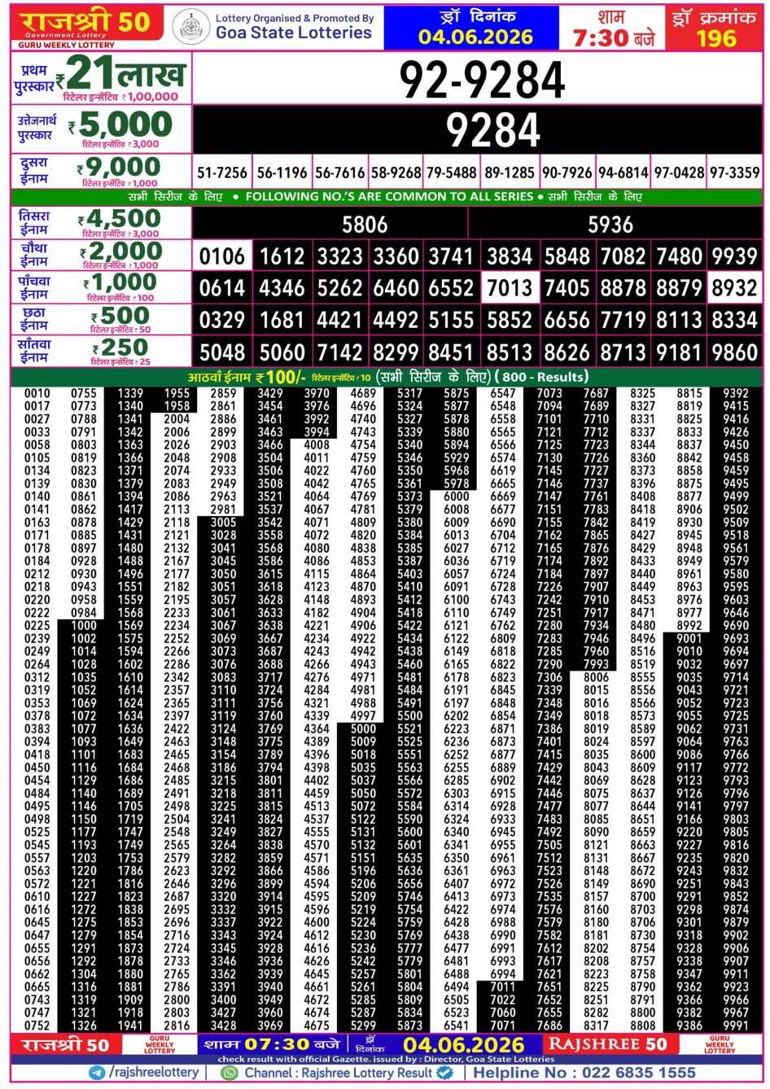Click the ₹9,000 second prize amount
Viewport: 770px width, 1089px height.
[x=119, y=168]
